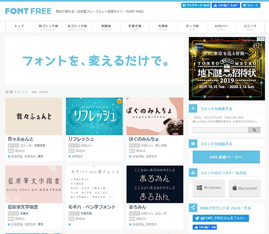Click かわいい, ユニーク categories under まろみん

[x=154, y=213]
